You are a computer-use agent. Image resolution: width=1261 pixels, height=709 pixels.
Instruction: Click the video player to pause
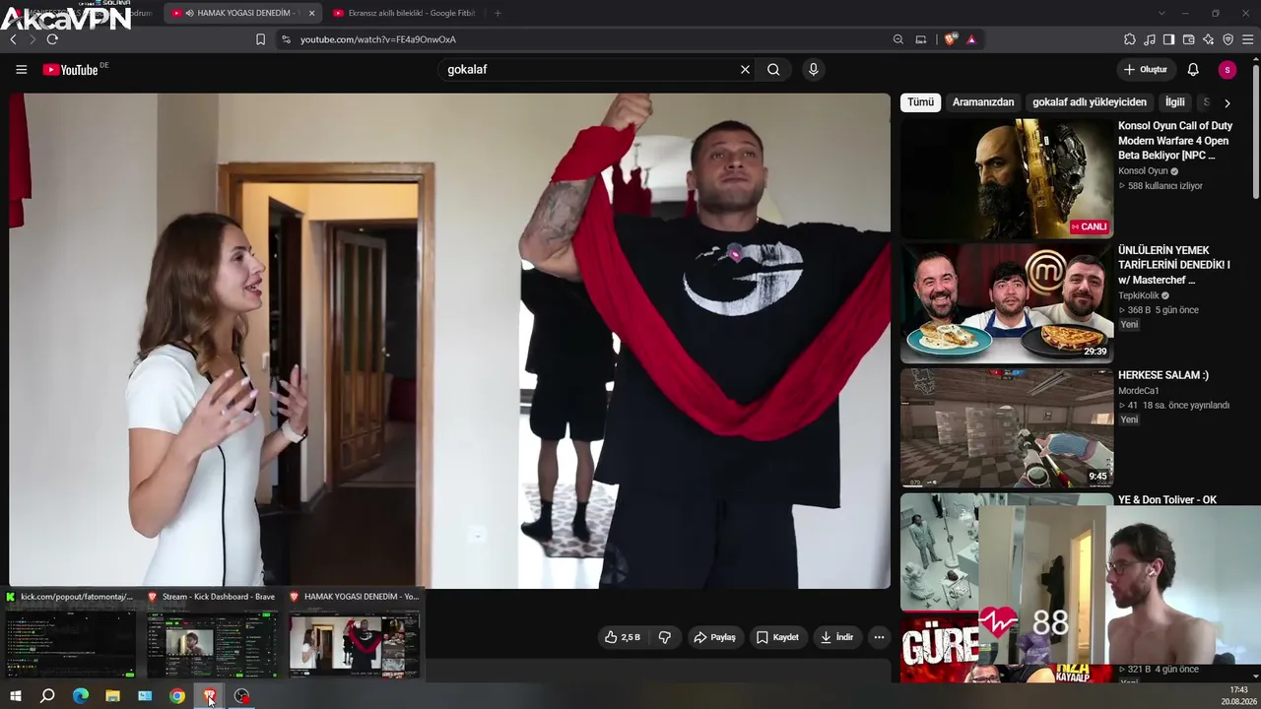(449, 341)
